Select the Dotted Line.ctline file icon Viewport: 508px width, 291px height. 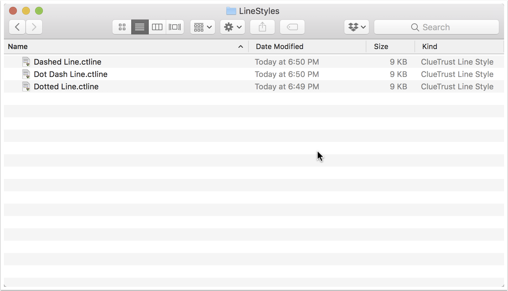(26, 86)
